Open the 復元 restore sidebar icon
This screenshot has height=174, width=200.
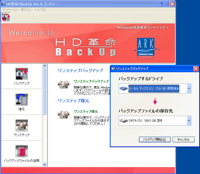22,100
